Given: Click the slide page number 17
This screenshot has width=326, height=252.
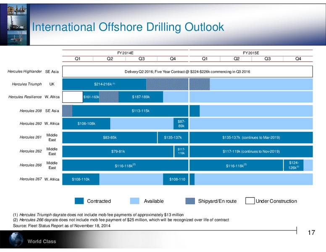Looking at the screenshot, I should (x=311, y=232).
